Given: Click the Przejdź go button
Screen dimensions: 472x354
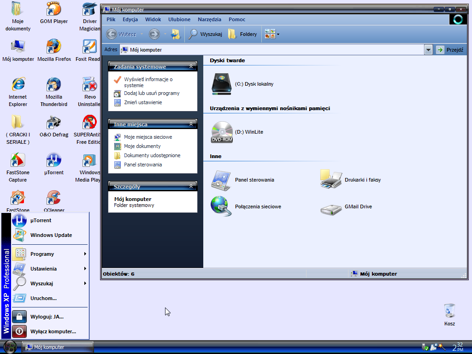Looking at the screenshot, I should pyautogui.click(x=450, y=50).
